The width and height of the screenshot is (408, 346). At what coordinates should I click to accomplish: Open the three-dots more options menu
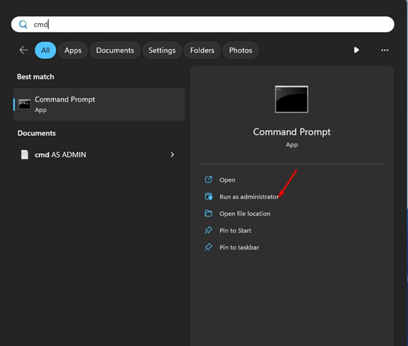[x=385, y=50]
